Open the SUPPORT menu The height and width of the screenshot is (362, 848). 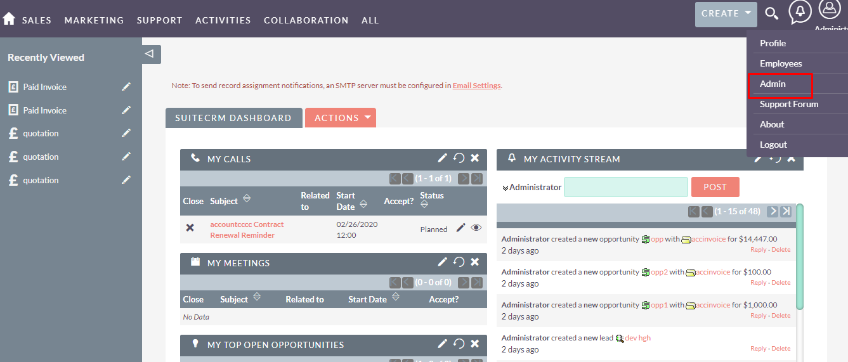coord(160,20)
